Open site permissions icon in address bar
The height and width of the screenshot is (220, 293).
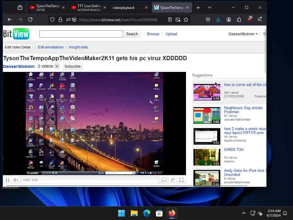coord(68,19)
